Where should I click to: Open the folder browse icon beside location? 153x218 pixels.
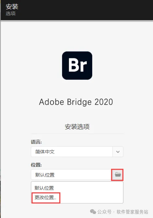click(118, 175)
